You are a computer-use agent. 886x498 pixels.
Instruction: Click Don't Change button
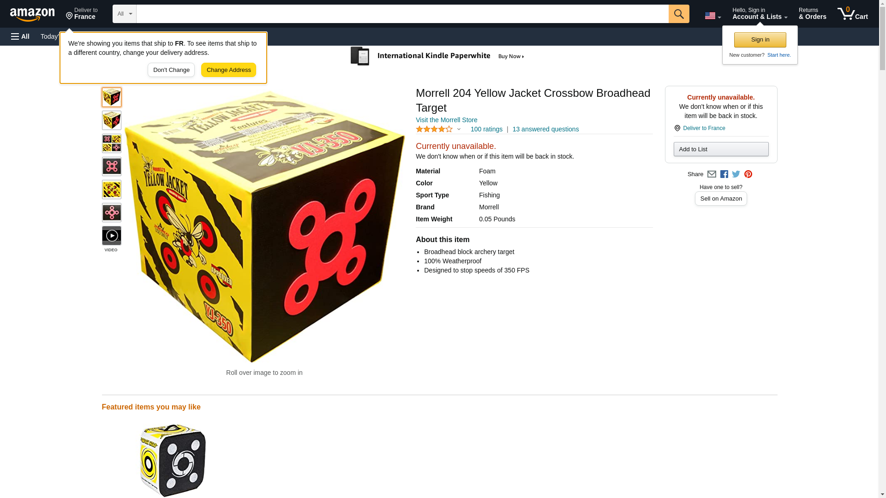coord(171,70)
